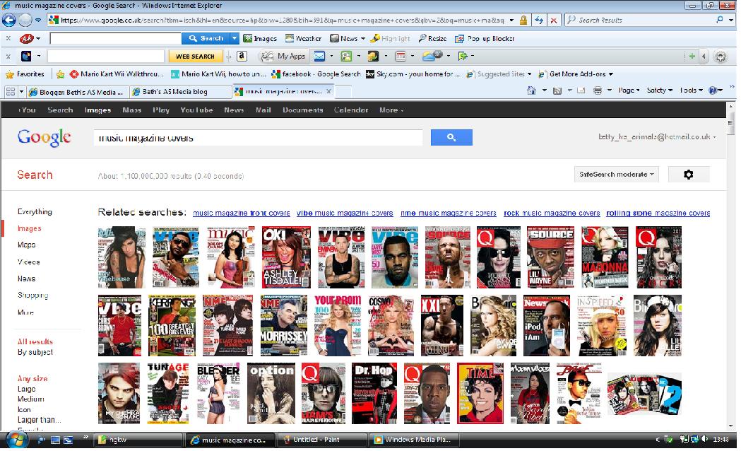Open 'rock music magazine covers' related search

click(x=552, y=213)
